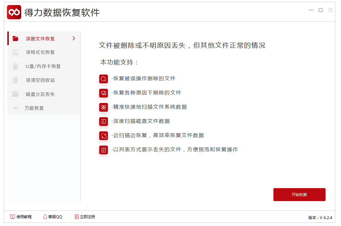This screenshot has height=226, width=341.
Task: Click the document icon next to 深度扫描磁盘文件数据
Action: click(x=104, y=122)
